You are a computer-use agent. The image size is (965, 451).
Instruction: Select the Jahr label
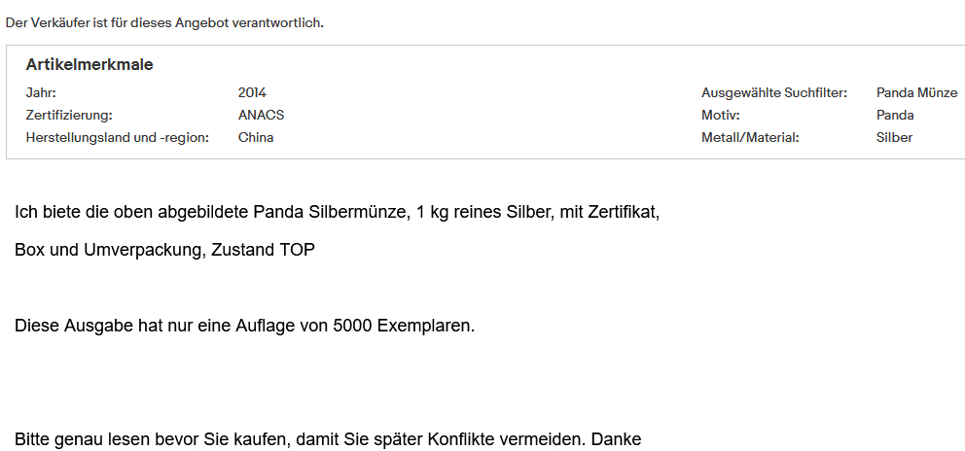point(41,93)
